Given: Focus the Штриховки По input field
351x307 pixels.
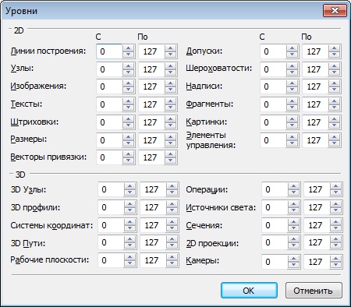Looking at the screenshot, I should click(x=151, y=122).
